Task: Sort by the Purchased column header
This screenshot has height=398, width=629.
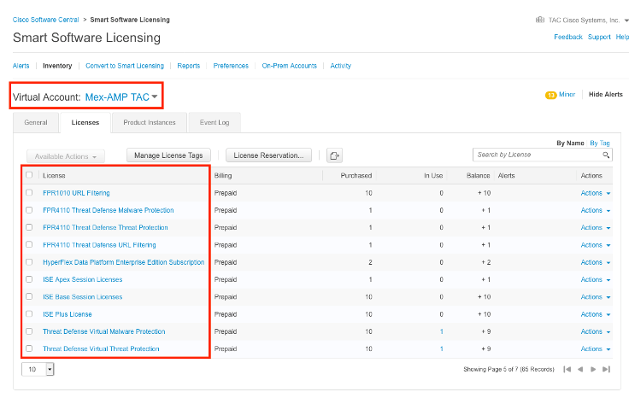Action: pos(356,176)
